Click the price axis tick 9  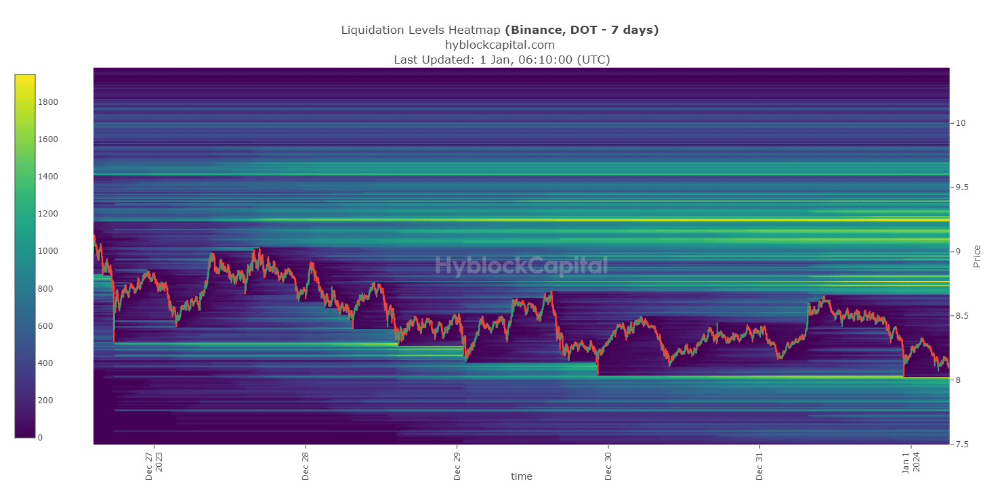click(x=957, y=252)
